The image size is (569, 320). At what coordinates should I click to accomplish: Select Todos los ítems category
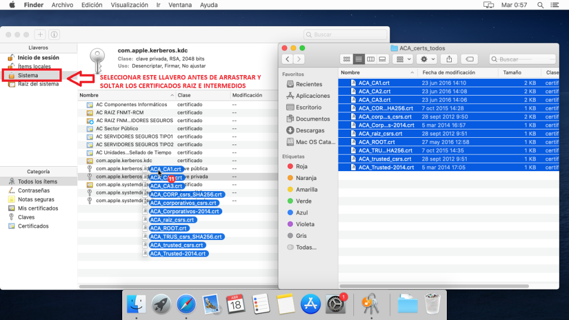[x=38, y=182]
